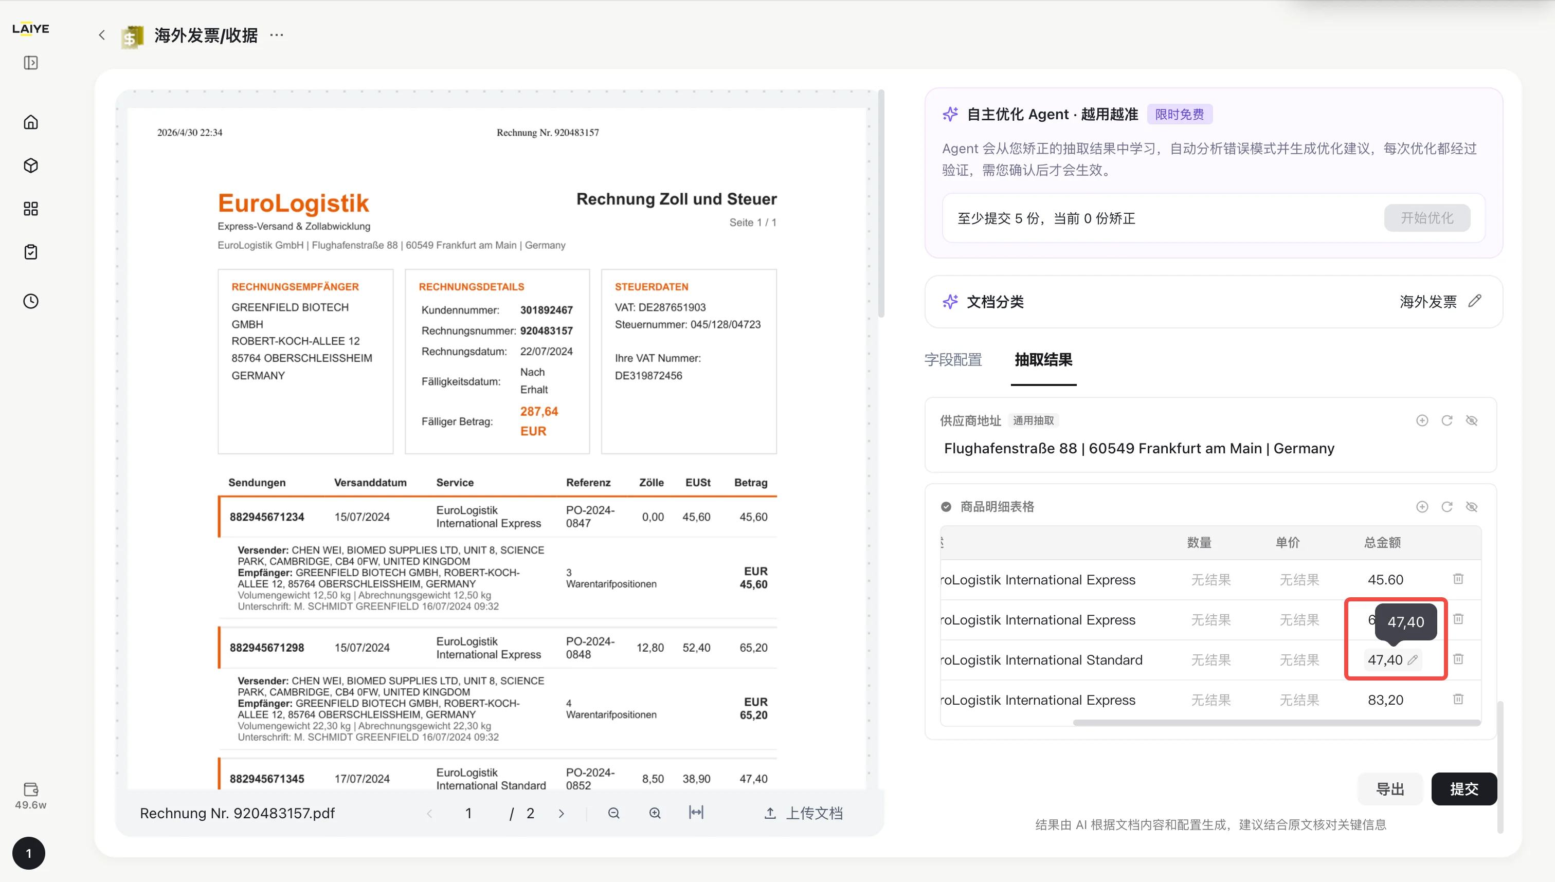1555x882 pixels.
Task: Click the page number input showing 1
Action: point(468,813)
